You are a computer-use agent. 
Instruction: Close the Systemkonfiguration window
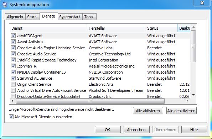(x=202, y=3)
